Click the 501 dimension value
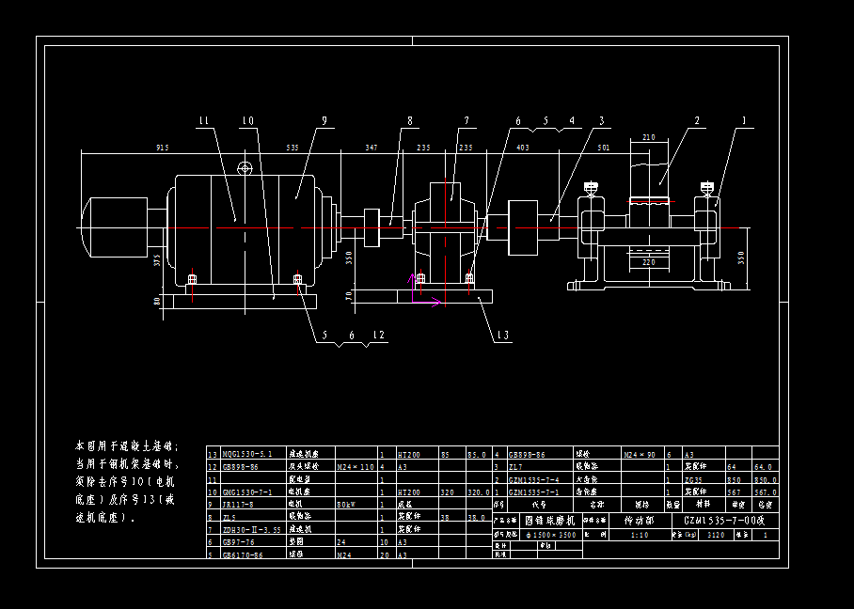Screen dimensions: 854x609 (x=604, y=148)
